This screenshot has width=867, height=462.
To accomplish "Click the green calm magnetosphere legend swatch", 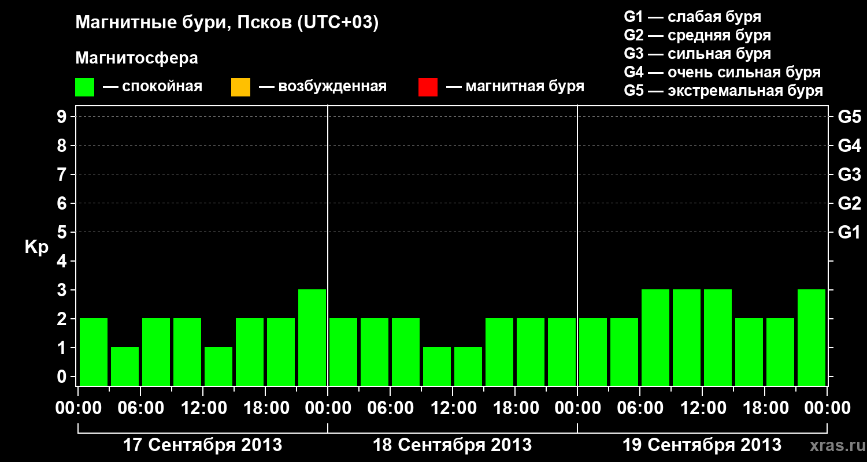I will [x=85, y=87].
